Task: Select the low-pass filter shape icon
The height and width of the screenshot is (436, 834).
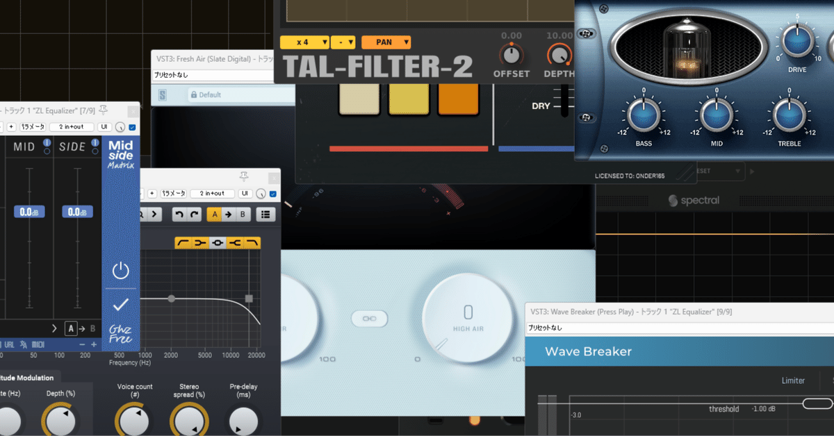Action: click(x=252, y=243)
